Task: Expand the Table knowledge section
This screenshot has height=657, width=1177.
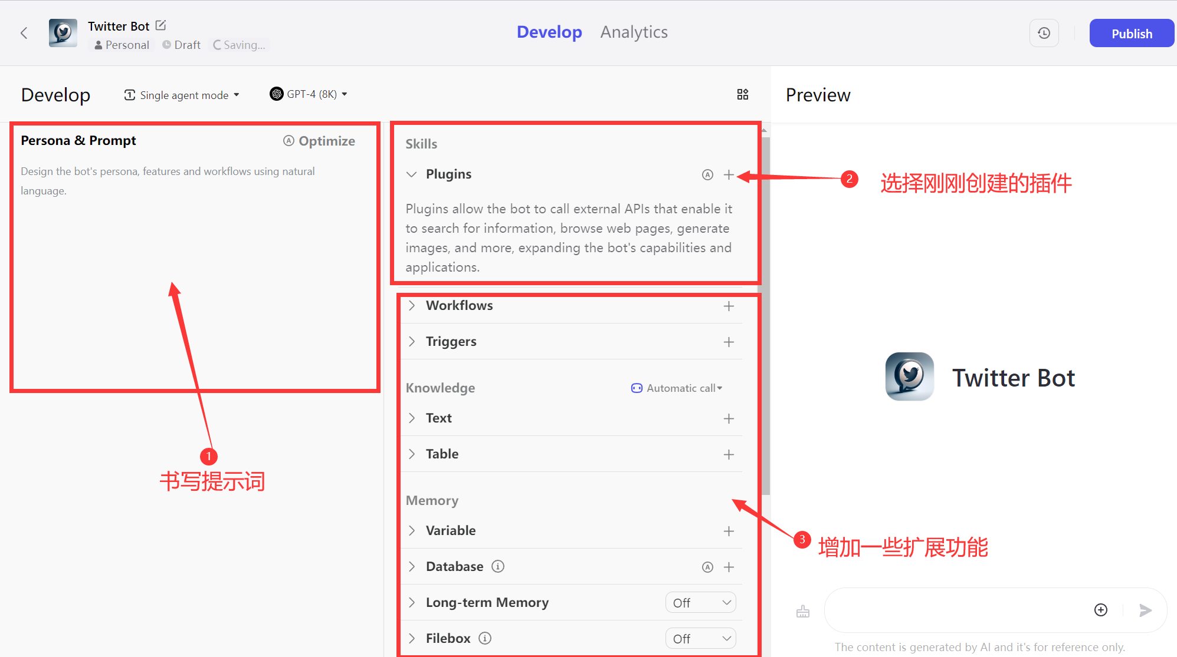Action: [x=412, y=454]
